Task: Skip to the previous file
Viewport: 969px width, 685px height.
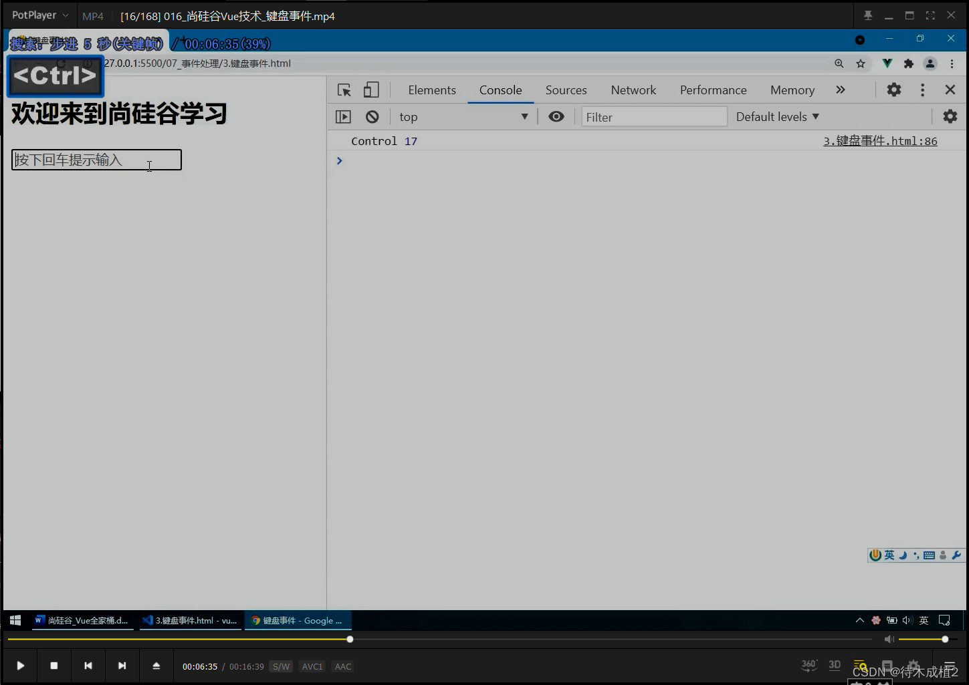Action: tap(88, 666)
